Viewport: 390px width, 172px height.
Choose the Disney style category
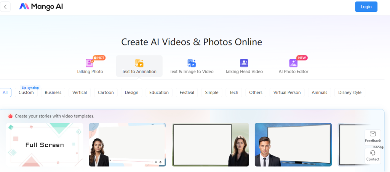(350, 93)
